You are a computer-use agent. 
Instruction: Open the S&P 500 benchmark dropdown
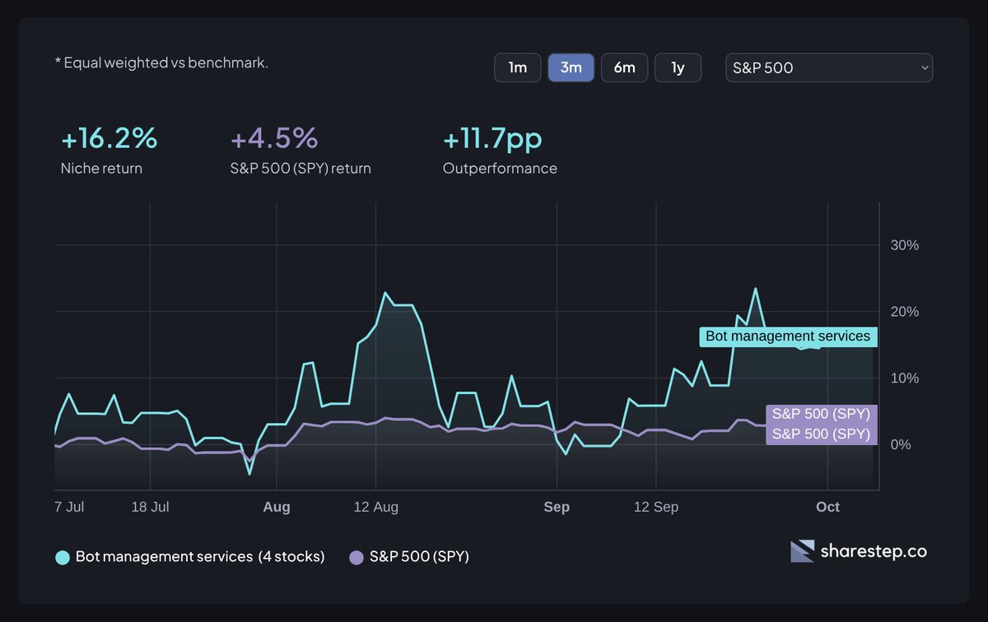[829, 67]
